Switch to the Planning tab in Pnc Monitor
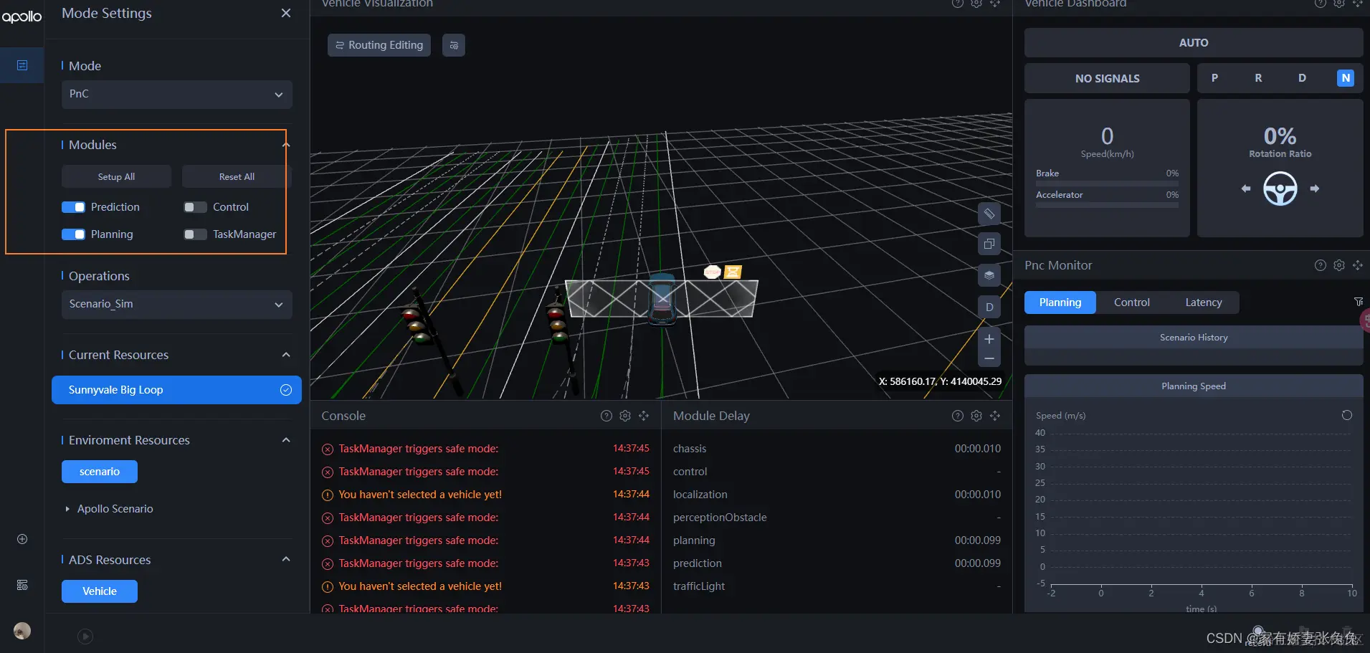 pos(1060,302)
